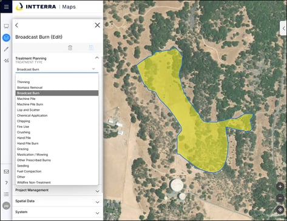The image size is (287, 221).
Task: Zoom in with the plus map button
Action: click(x=280, y=186)
